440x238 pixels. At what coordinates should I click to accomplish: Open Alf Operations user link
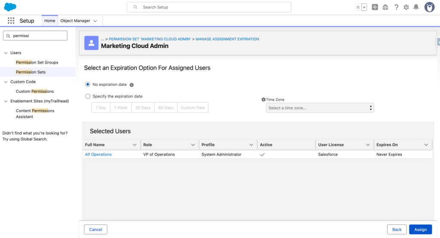tap(98, 154)
